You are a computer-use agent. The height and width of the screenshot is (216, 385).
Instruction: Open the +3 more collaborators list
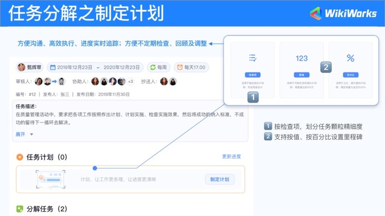[x=130, y=82]
